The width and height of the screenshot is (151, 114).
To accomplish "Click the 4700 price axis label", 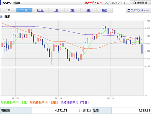I will tap(148, 21).
